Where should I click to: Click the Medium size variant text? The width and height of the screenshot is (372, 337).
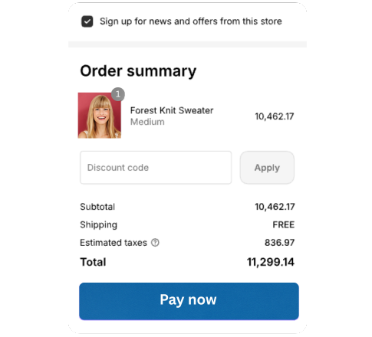(147, 122)
